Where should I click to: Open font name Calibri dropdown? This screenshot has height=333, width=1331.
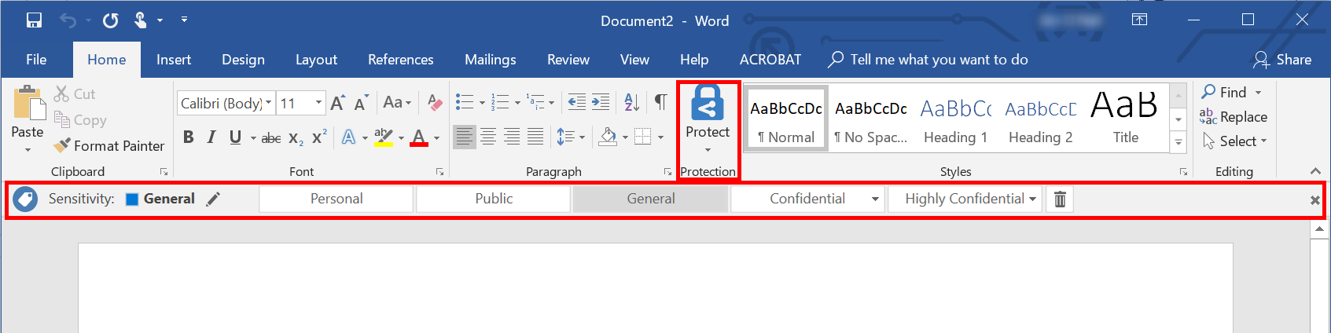[x=268, y=103]
